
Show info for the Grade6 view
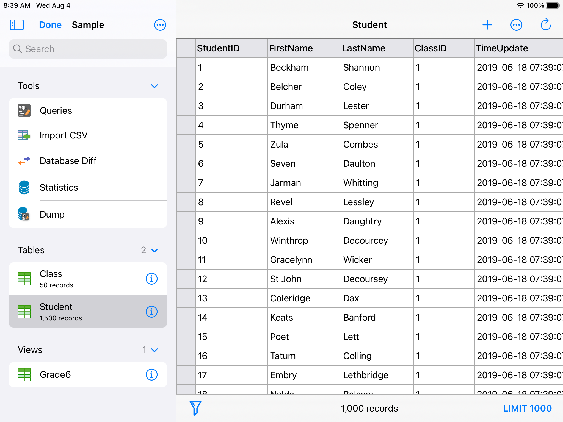coord(151,374)
